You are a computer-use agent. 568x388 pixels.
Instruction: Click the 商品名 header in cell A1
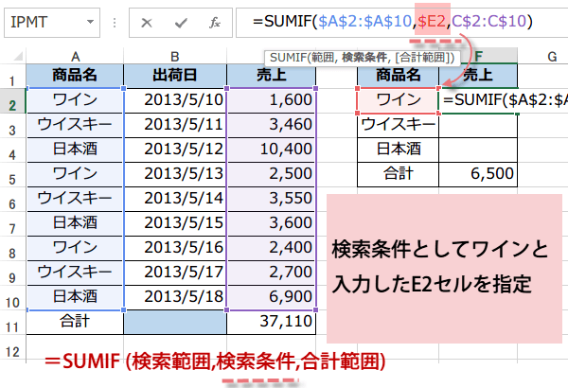75,76
